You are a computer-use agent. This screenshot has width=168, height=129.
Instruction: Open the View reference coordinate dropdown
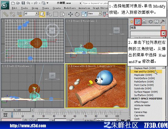95,14
